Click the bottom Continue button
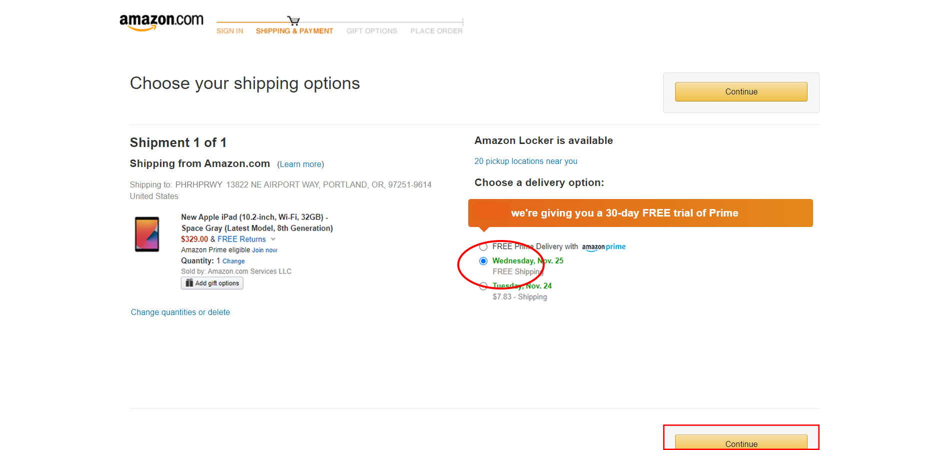Screen dimensions: 949x450 [741, 442]
